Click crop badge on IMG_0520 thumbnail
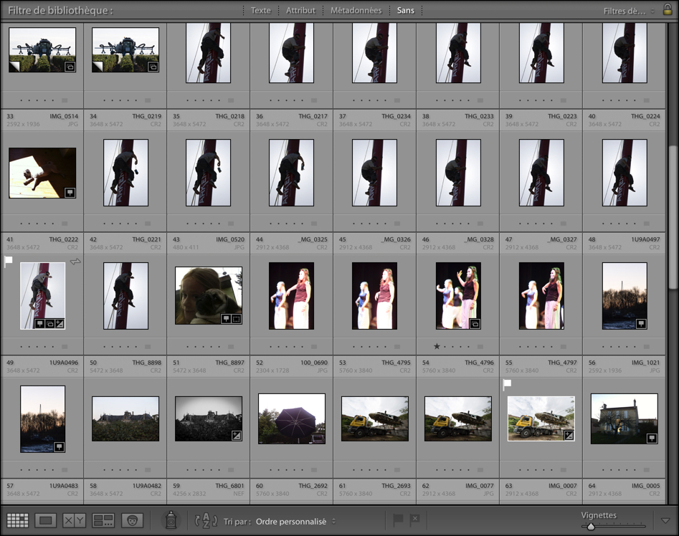This screenshot has width=679, height=536. pyautogui.click(x=236, y=319)
